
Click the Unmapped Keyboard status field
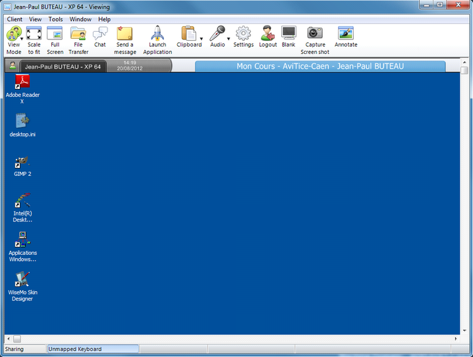93,349
